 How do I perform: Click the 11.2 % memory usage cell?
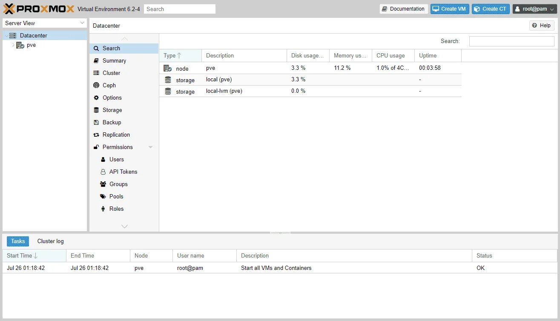[342, 68]
